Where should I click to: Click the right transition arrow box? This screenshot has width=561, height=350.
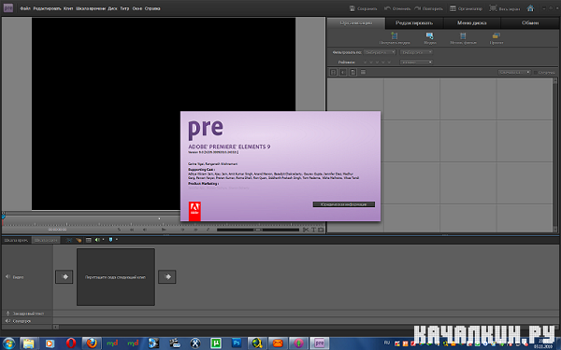pos(167,276)
